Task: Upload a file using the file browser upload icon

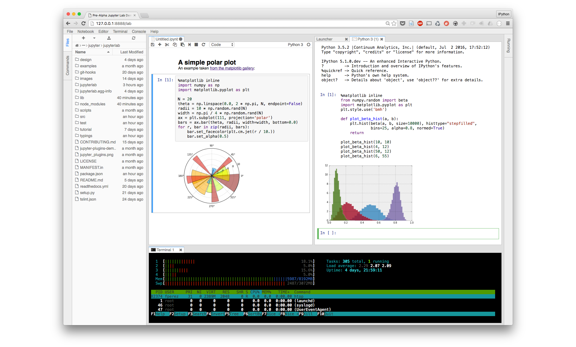Action: [109, 38]
